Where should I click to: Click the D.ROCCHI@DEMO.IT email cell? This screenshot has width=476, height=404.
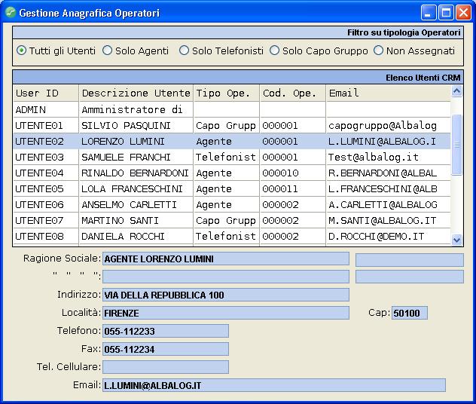click(389, 236)
